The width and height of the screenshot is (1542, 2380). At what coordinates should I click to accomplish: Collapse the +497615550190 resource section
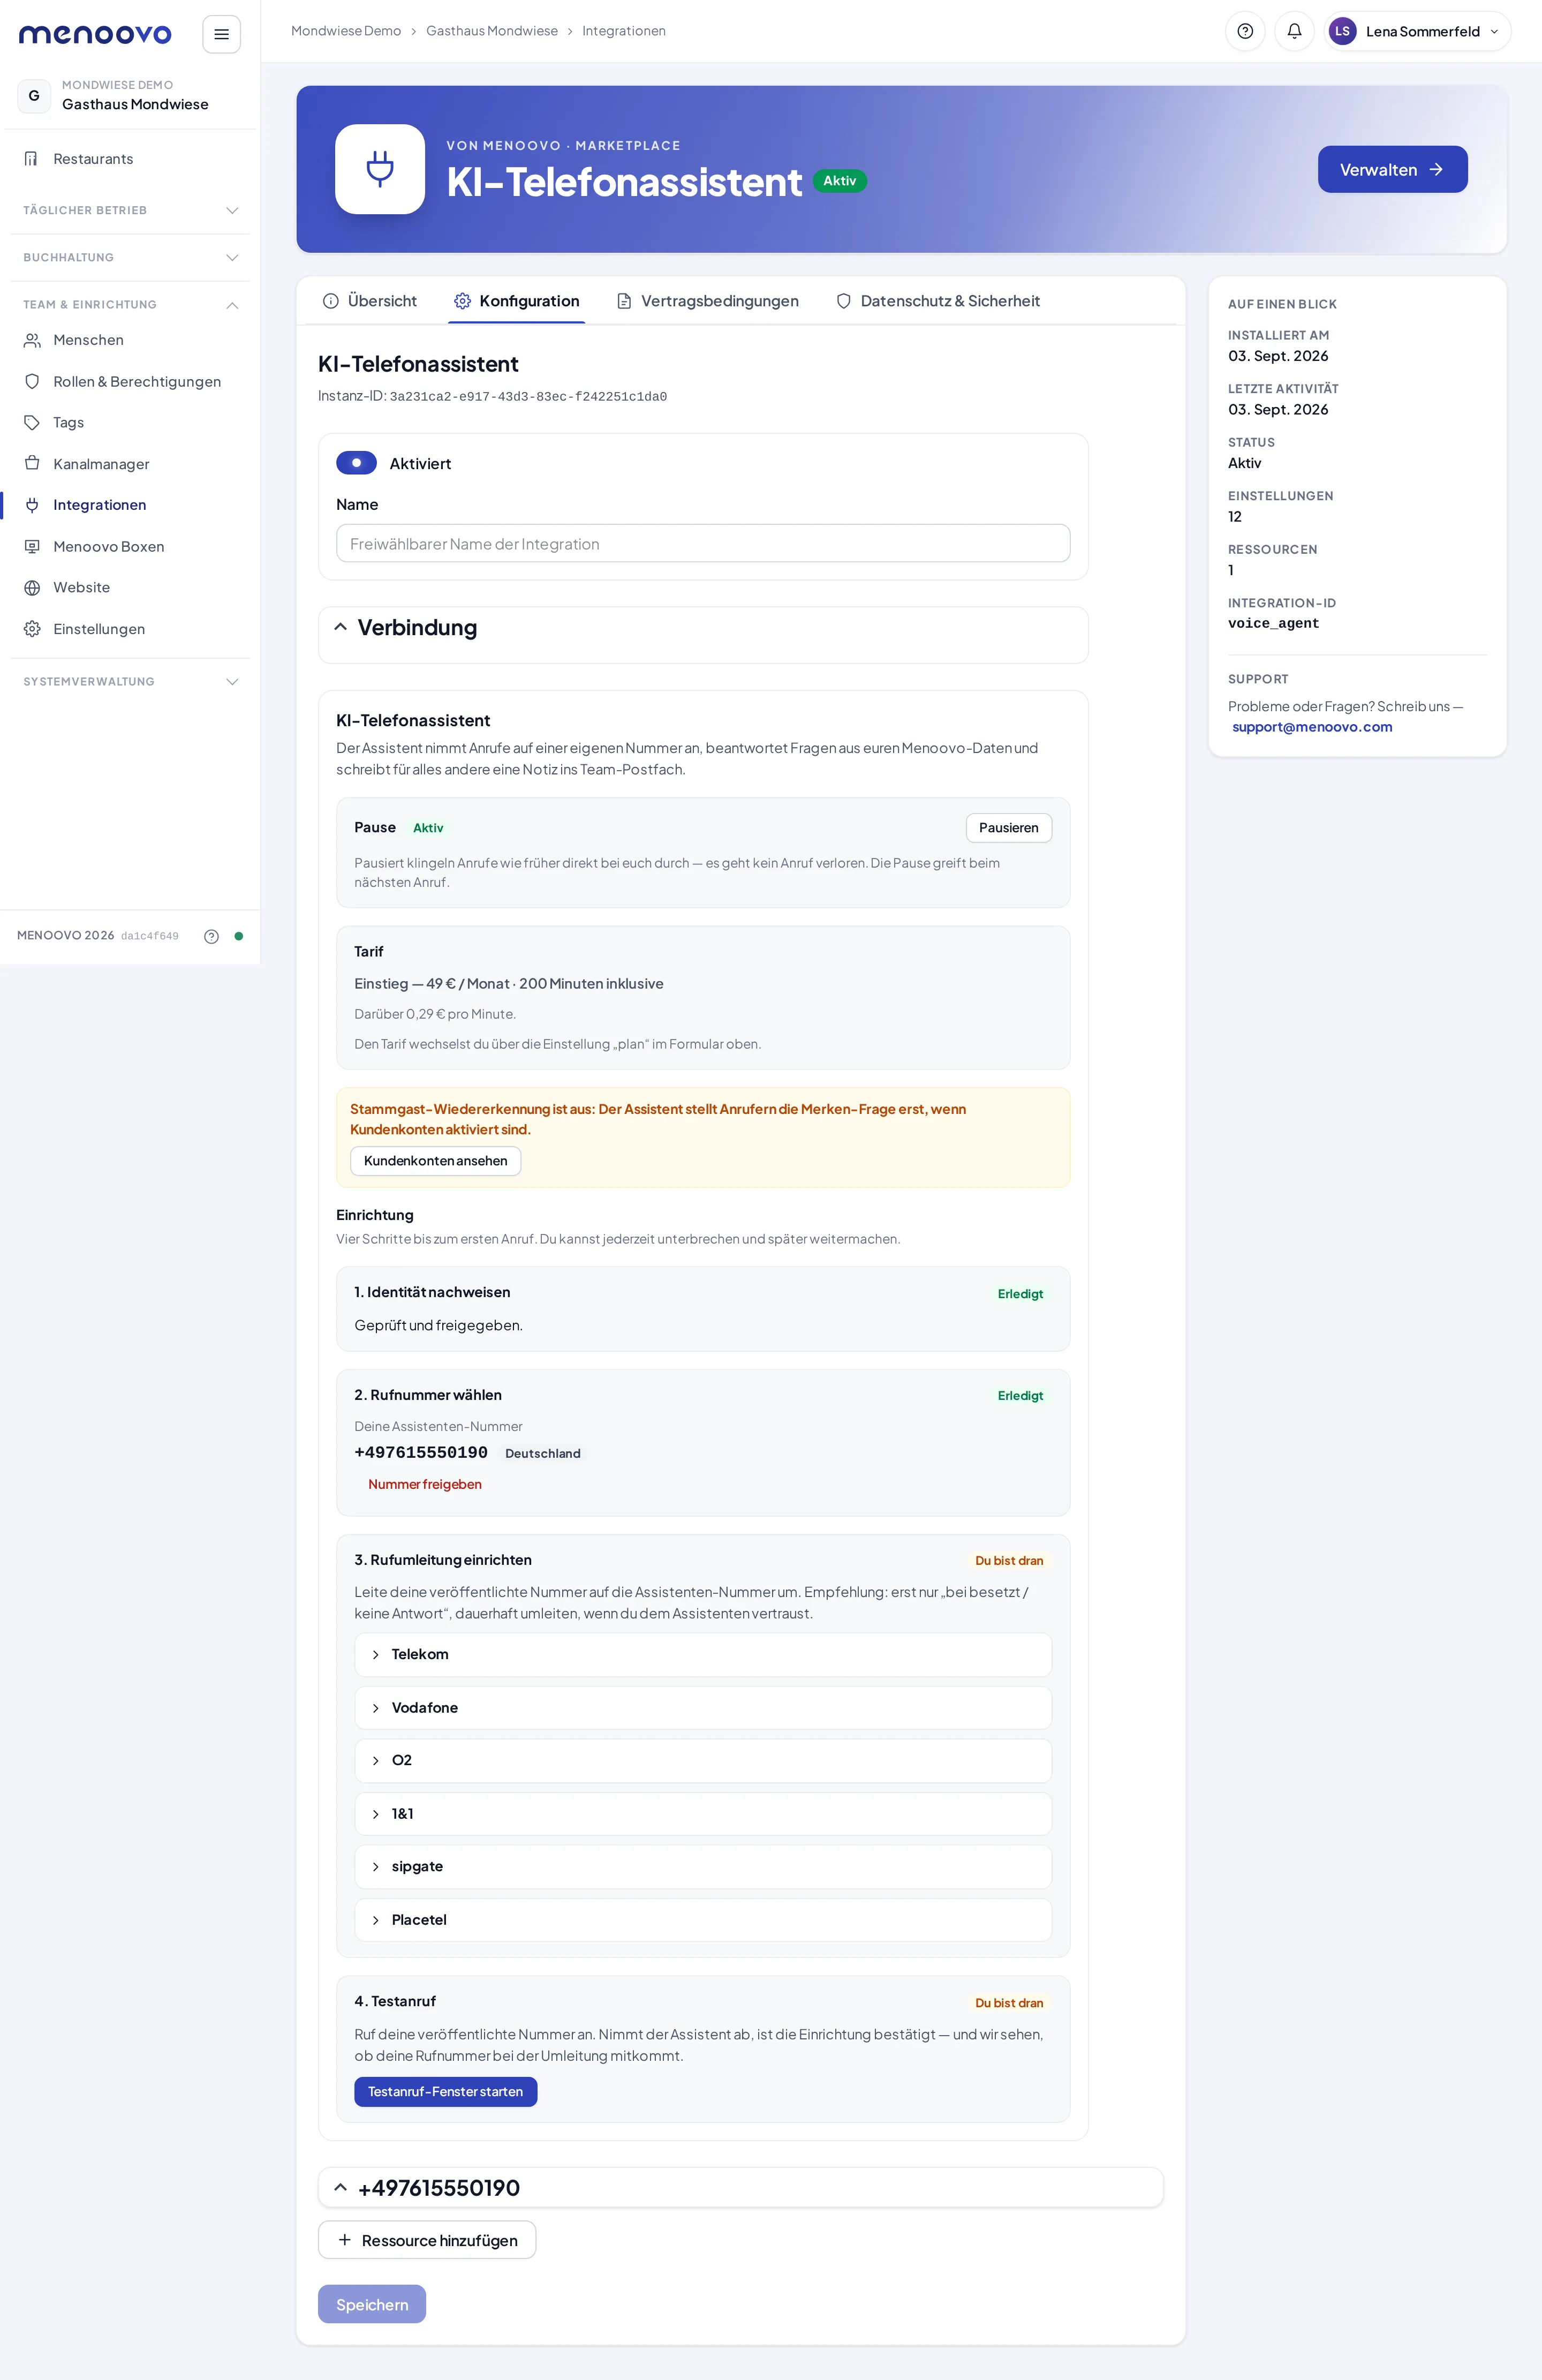coord(340,2187)
